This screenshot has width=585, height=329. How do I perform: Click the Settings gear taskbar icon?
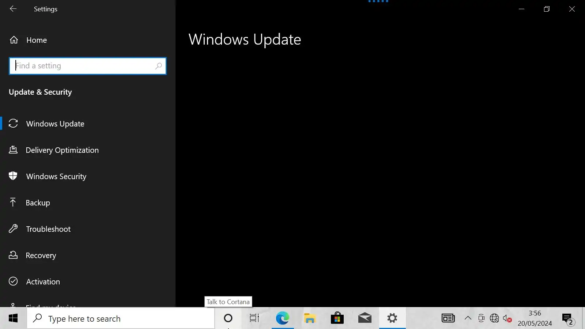click(x=392, y=318)
